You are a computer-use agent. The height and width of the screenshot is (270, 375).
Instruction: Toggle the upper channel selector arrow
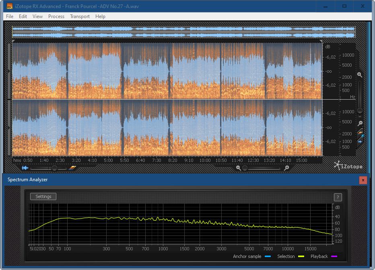tap(10, 71)
